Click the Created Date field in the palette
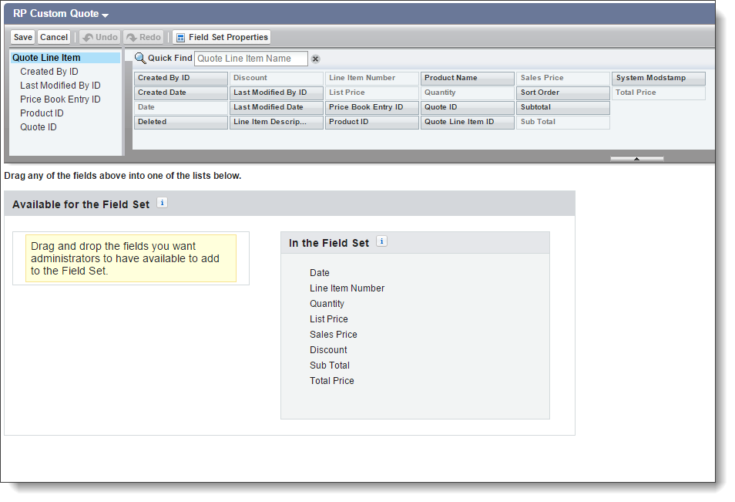 (x=181, y=93)
